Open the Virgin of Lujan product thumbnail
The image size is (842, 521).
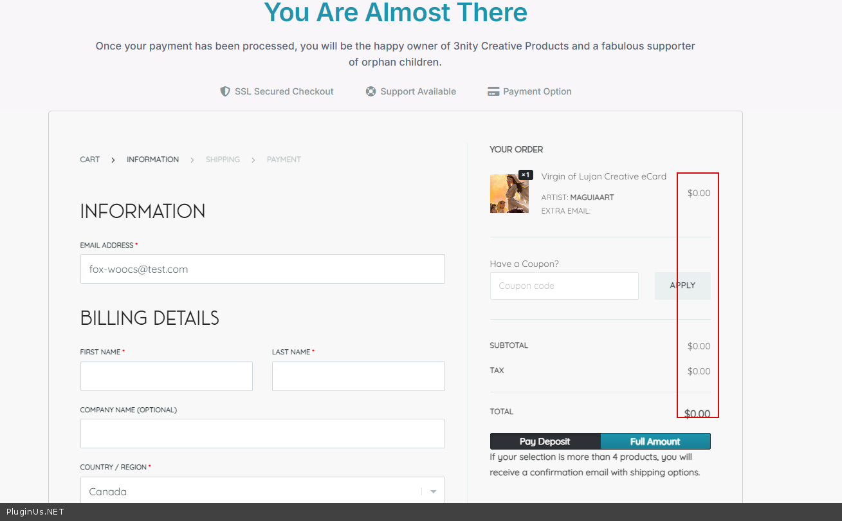[509, 194]
